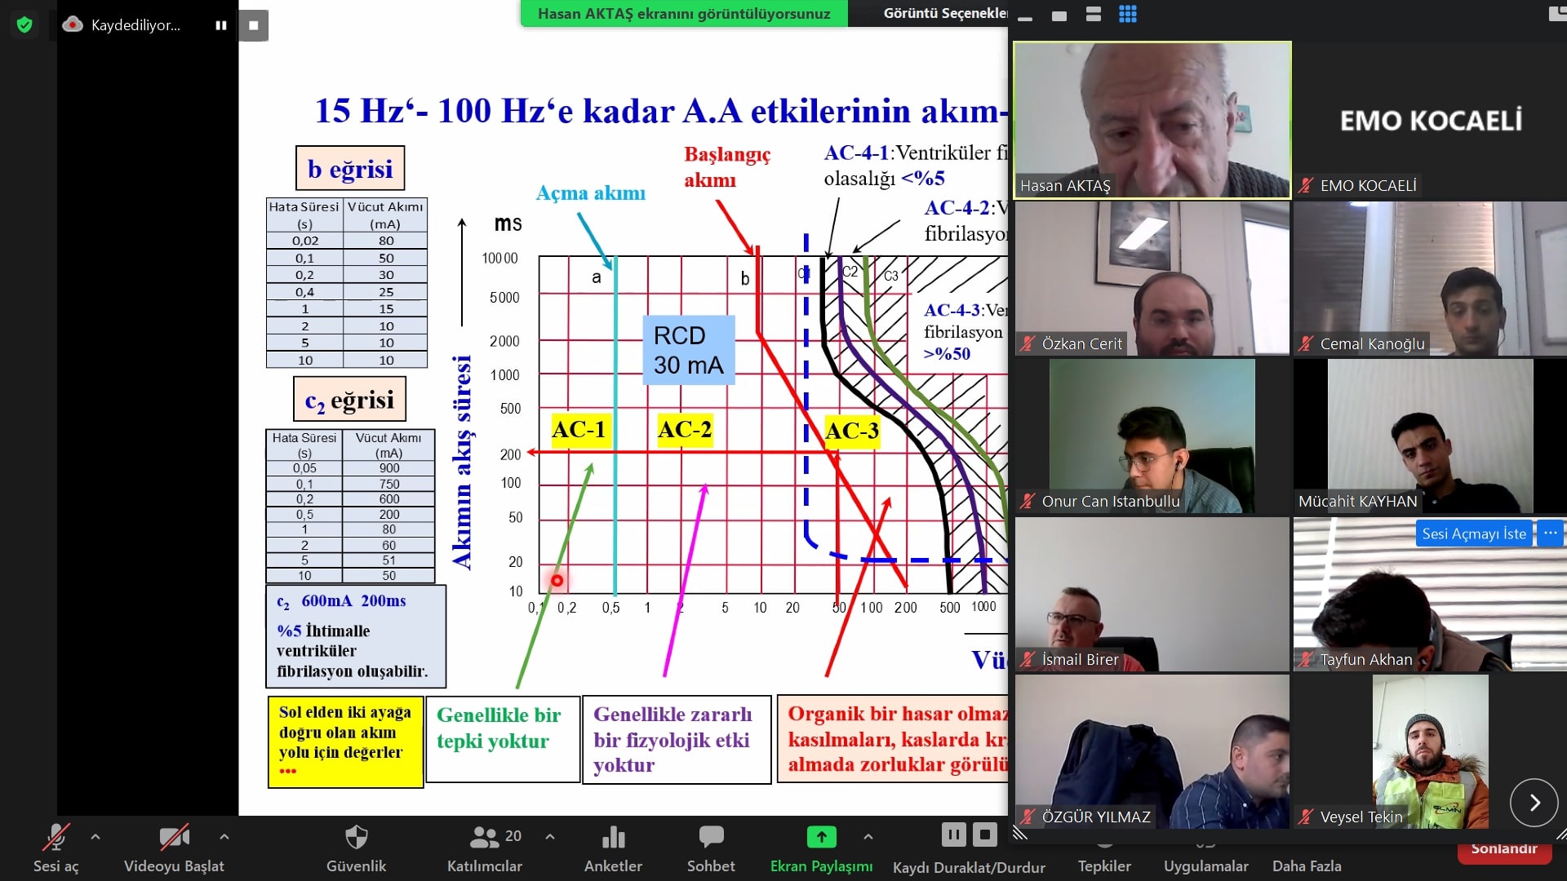Expand audio options arrow

pyautogui.click(x=95, y=836)
